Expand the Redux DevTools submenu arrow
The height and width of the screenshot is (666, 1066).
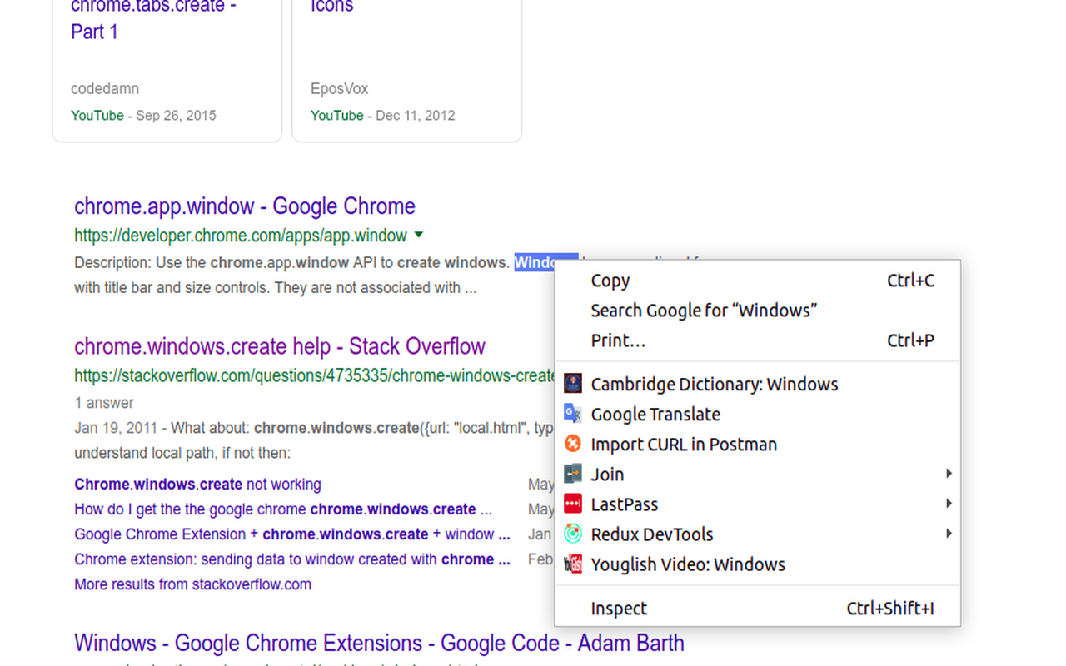click(x=949, y=534)
